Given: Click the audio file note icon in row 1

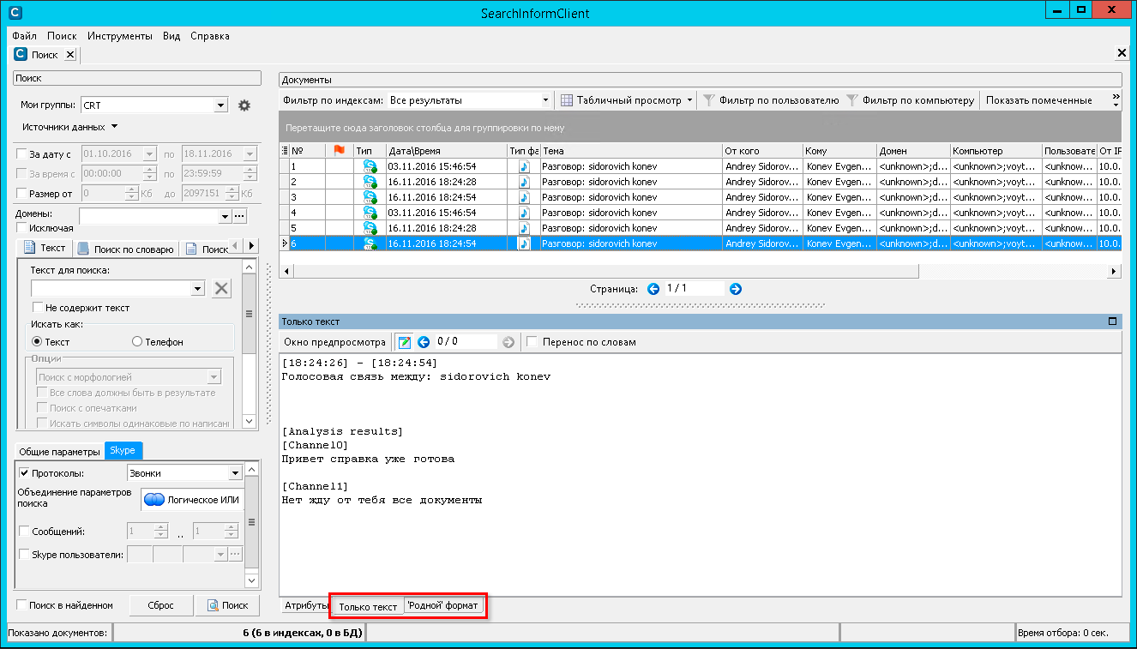Looking at the screenshot, I should (524, 166).
